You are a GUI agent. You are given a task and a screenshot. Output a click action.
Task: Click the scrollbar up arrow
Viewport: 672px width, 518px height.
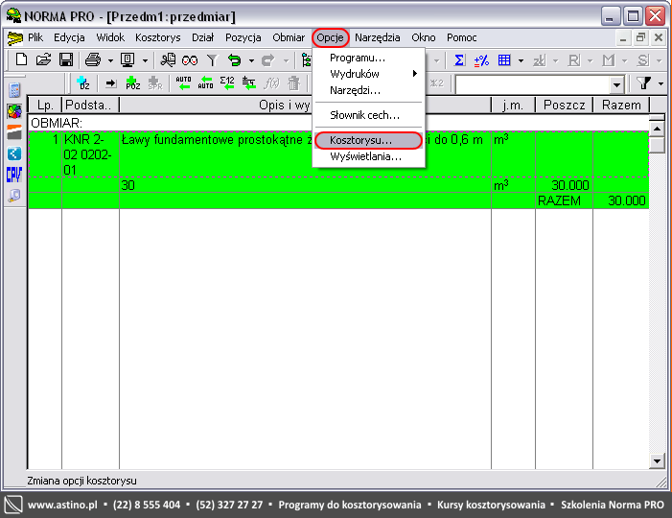click(x=657, y=129)
